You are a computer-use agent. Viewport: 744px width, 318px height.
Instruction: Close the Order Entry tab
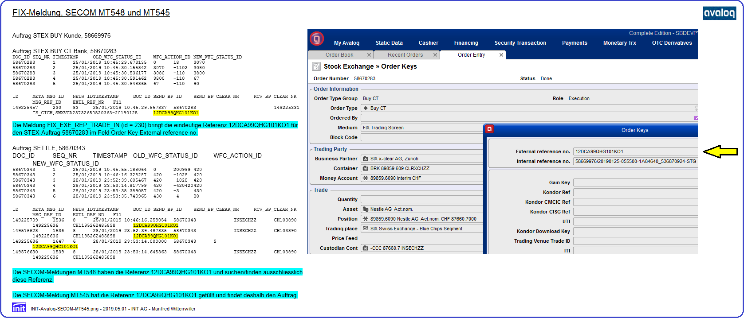501,55
